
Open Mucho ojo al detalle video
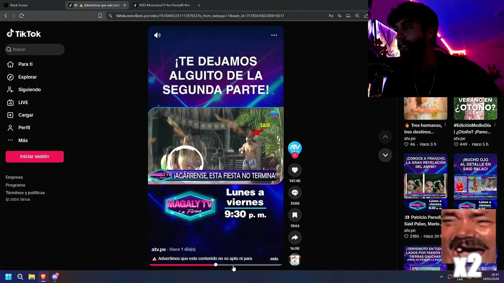[475, 182]
